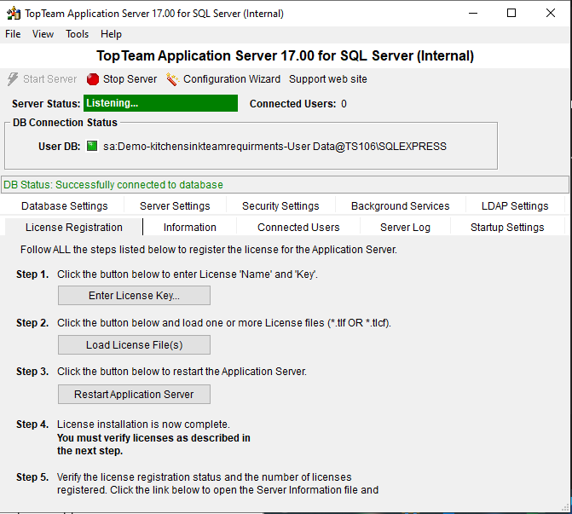Stop the server via Stop Server
Image resolution: width=572 pixels, height=514 pixels.
pos(130,78)
